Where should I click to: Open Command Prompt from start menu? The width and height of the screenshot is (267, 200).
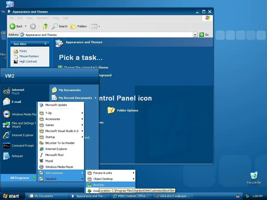(x=19, y=146)
